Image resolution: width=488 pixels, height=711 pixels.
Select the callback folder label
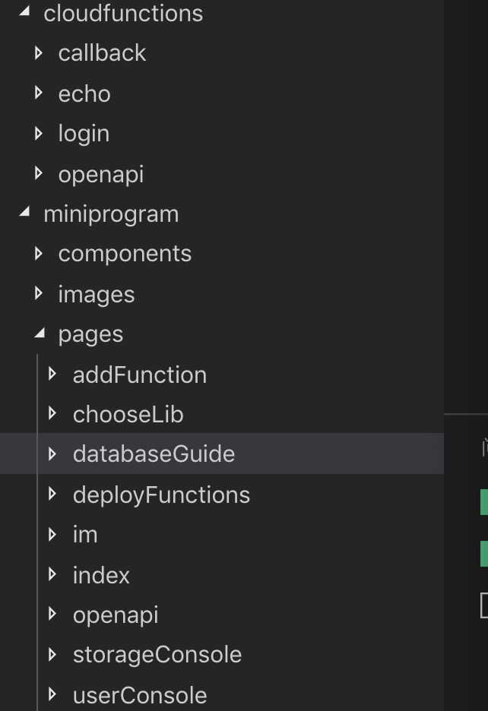tap(102, 53)
